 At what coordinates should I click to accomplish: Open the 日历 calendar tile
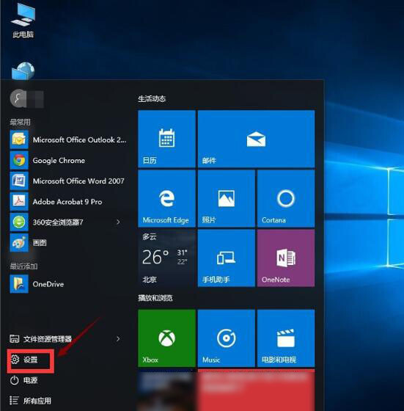(x=166, y=139)
